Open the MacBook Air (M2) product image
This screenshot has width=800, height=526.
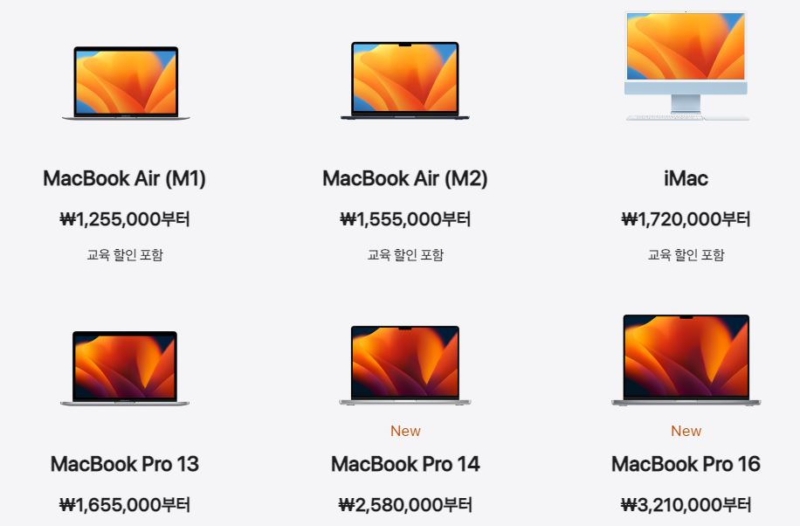405,81
